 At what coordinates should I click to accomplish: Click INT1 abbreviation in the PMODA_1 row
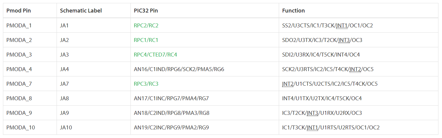pos(342,26)
